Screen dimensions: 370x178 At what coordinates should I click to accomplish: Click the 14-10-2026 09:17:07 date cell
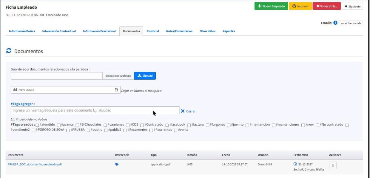point(235,164)
